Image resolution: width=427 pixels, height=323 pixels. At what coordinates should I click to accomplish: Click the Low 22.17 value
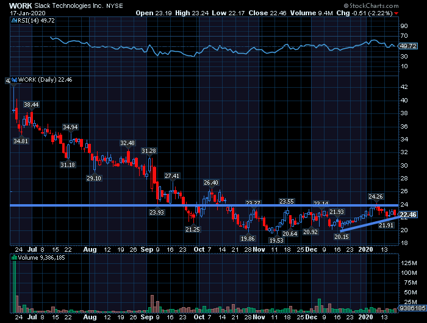[x=228, y=13]
